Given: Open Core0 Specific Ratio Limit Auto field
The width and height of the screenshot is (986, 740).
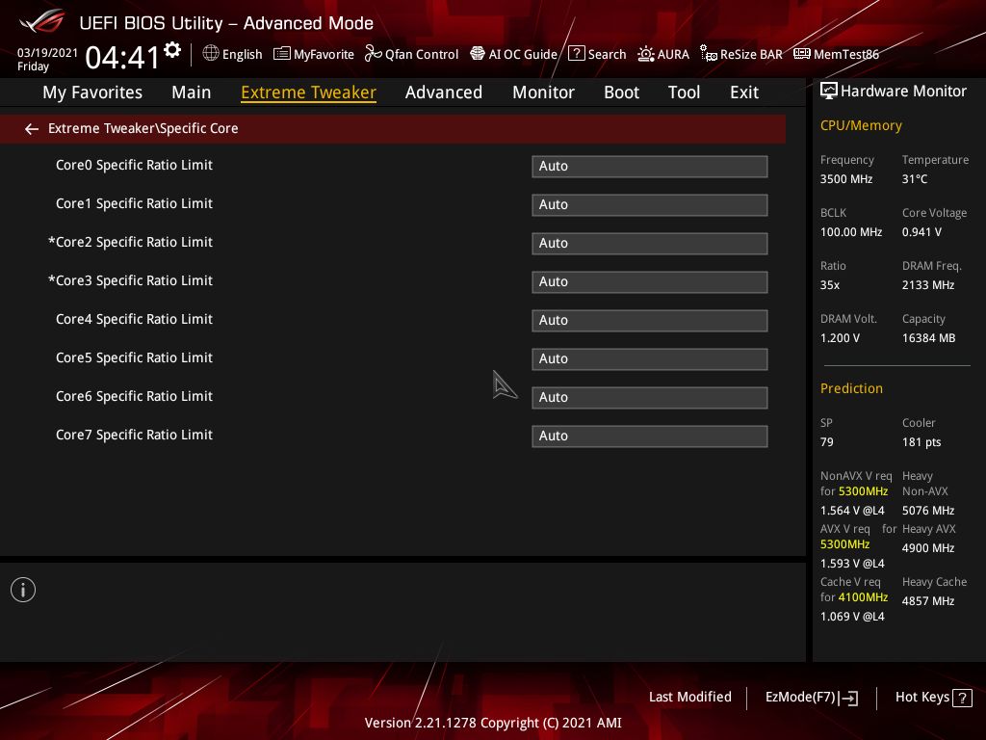Looking at the screenshot, I should pyautogui.click(x=650, y=166).
